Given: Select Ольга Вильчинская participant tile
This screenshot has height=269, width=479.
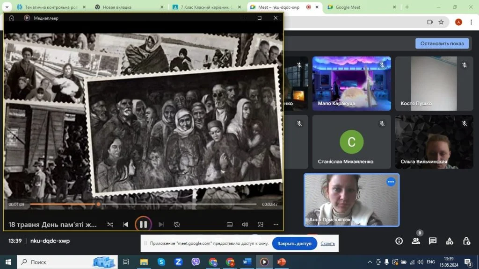Looking at the screenshot, I should pos(434,142).
